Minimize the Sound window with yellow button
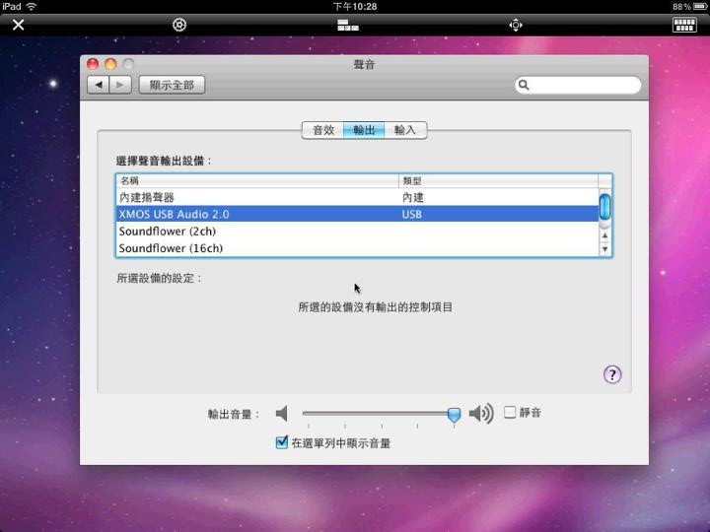The height and width of the screenshot is (532, 710). tap(110, 64)
